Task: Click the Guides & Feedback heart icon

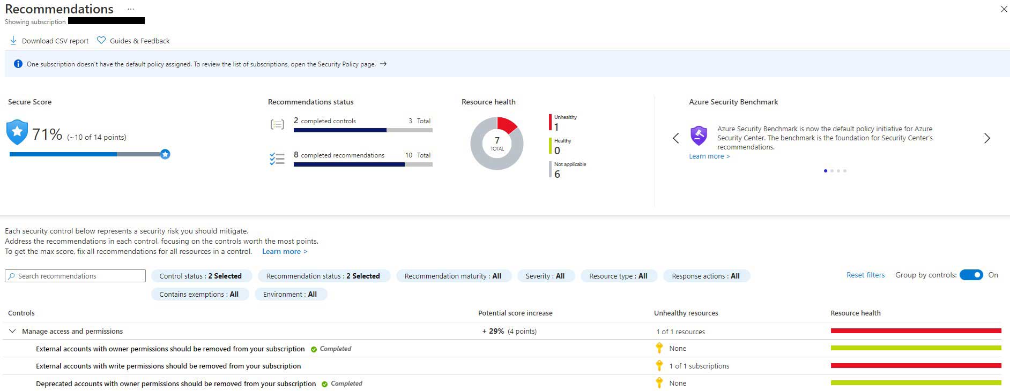Action: click(101, 40)
